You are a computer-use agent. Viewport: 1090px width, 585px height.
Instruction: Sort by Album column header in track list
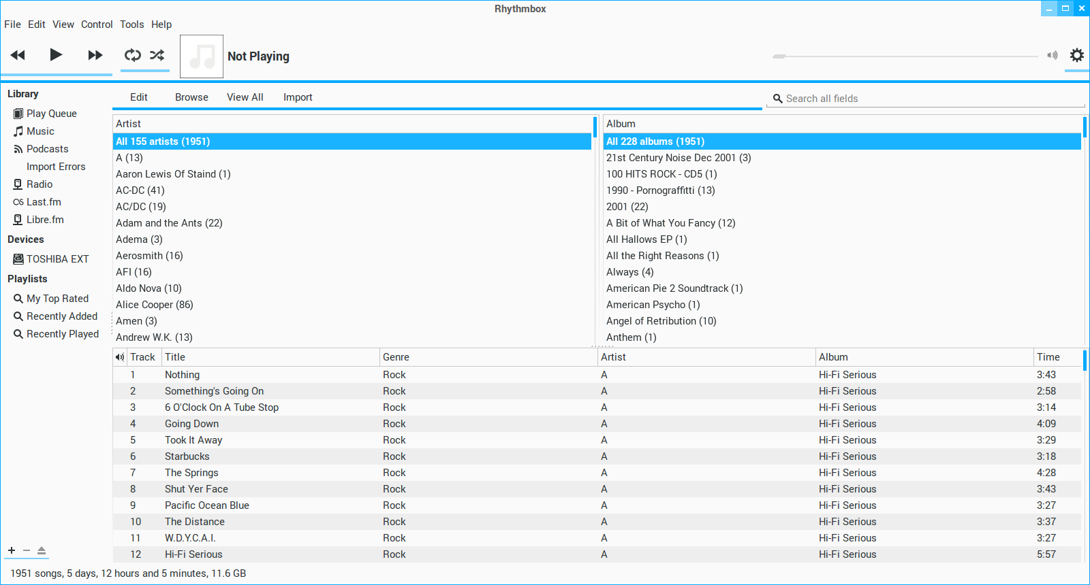[x=924, y=357]
